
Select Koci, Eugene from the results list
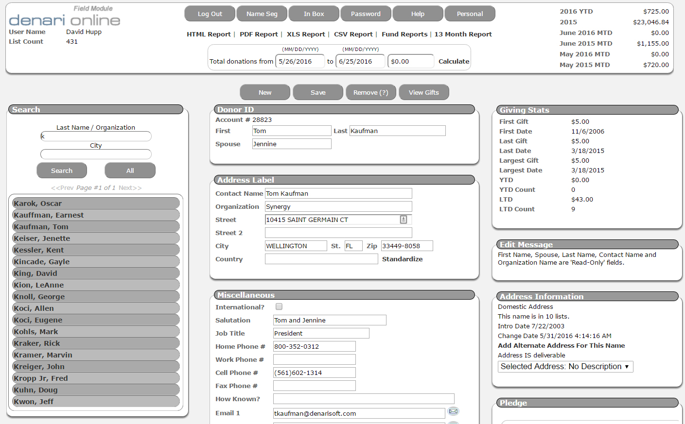96,320
